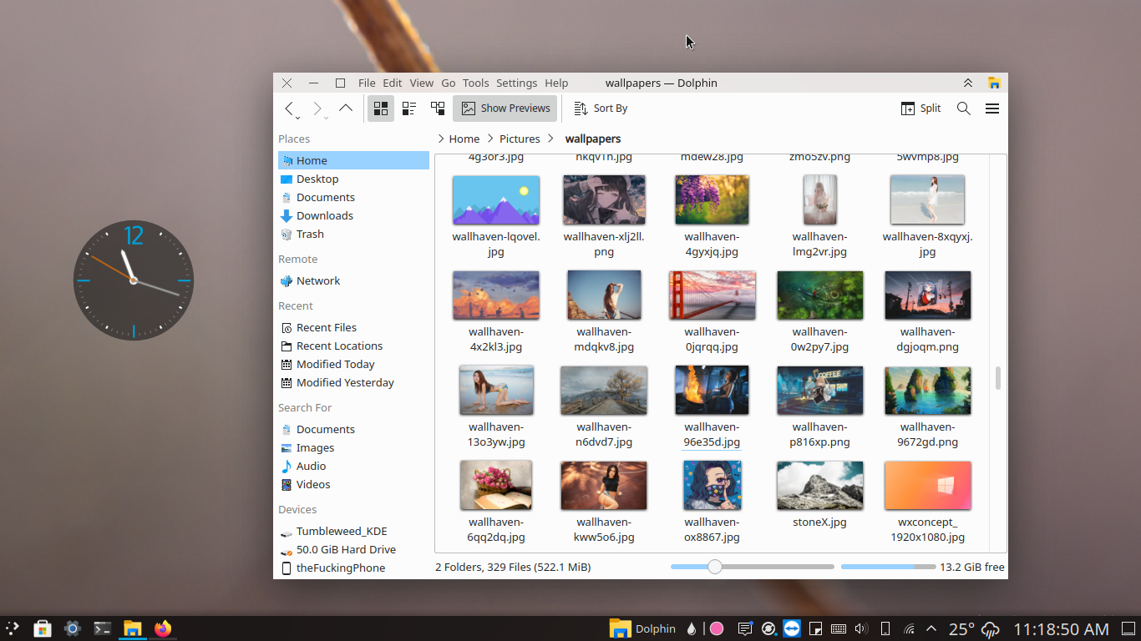The height and width of the screenshot is (641, 1141).
Task: Open the weather widget showing 25°
Action: (x=973, y=628)
